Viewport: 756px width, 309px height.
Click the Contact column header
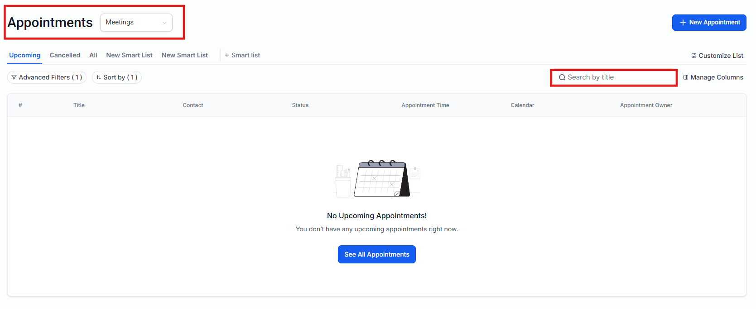click(193, 105)
